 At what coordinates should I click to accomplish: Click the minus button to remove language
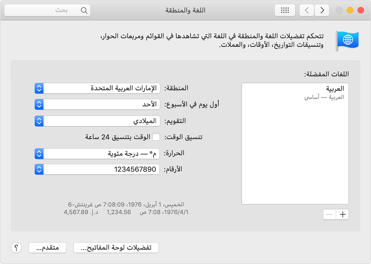(x=329, y=215)
